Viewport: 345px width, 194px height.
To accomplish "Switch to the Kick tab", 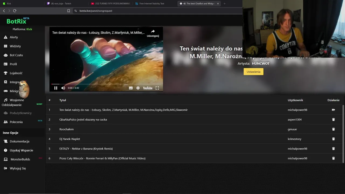I will [22, 4].
